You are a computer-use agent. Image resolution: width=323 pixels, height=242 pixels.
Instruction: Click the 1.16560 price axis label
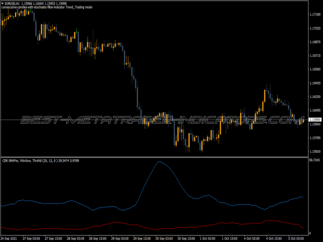[x=315, y=69]
